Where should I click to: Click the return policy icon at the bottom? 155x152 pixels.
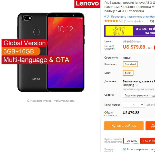tap(124, 149)
